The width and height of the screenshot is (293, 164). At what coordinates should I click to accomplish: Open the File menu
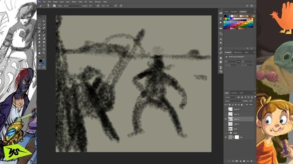coord(44,2)
